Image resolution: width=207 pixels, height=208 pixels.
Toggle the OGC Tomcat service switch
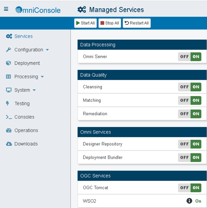pos(189,188)
